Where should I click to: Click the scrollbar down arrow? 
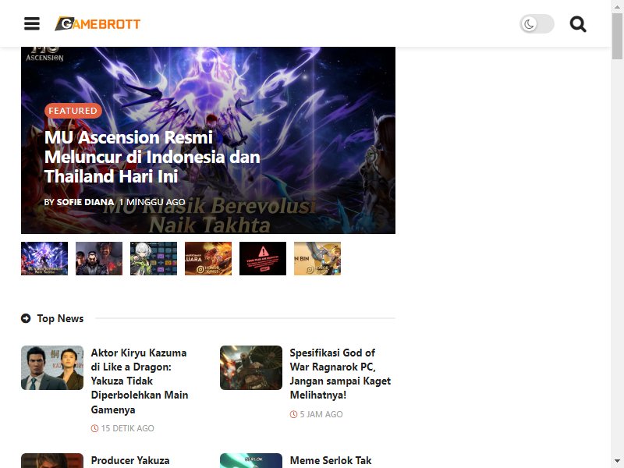(x=617, y=462)
